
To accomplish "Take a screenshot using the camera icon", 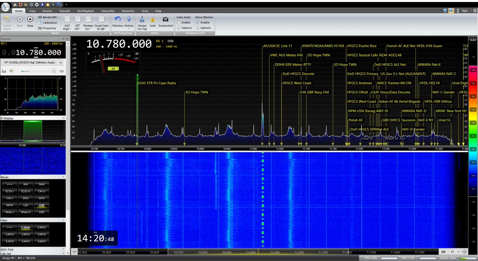I will click(165, 19).
